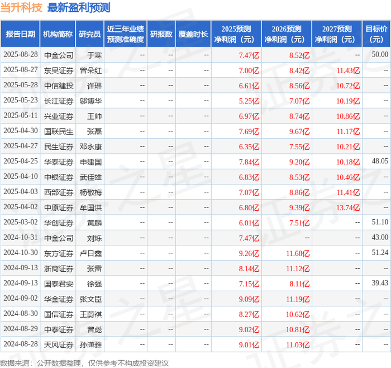Click the 2025预测净利润 column header
The width and height of the screenshot is (391, 368).
236,34
